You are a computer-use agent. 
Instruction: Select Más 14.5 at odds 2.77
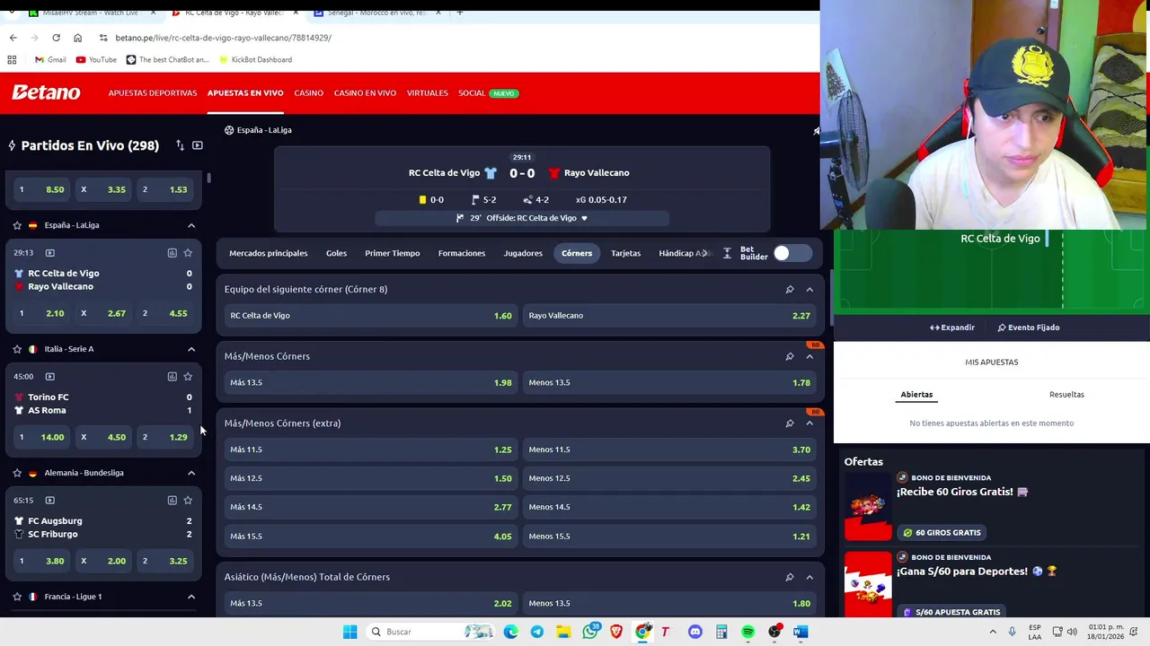point(370,507)
